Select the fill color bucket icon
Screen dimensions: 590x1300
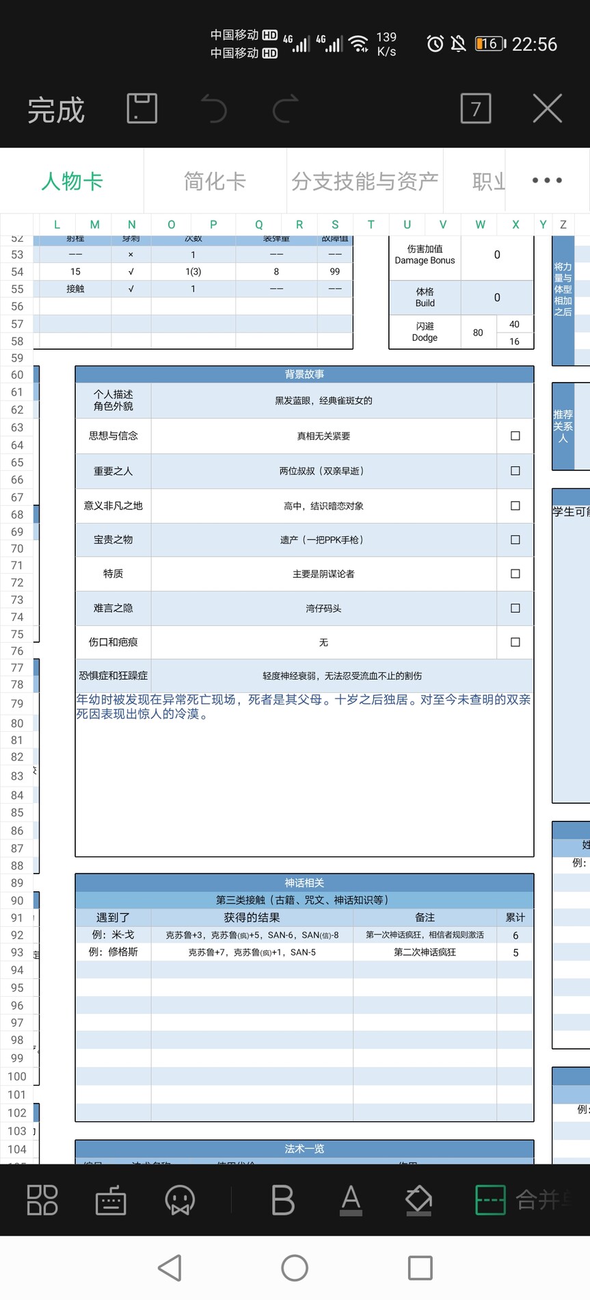click(x=418, y=1200)
